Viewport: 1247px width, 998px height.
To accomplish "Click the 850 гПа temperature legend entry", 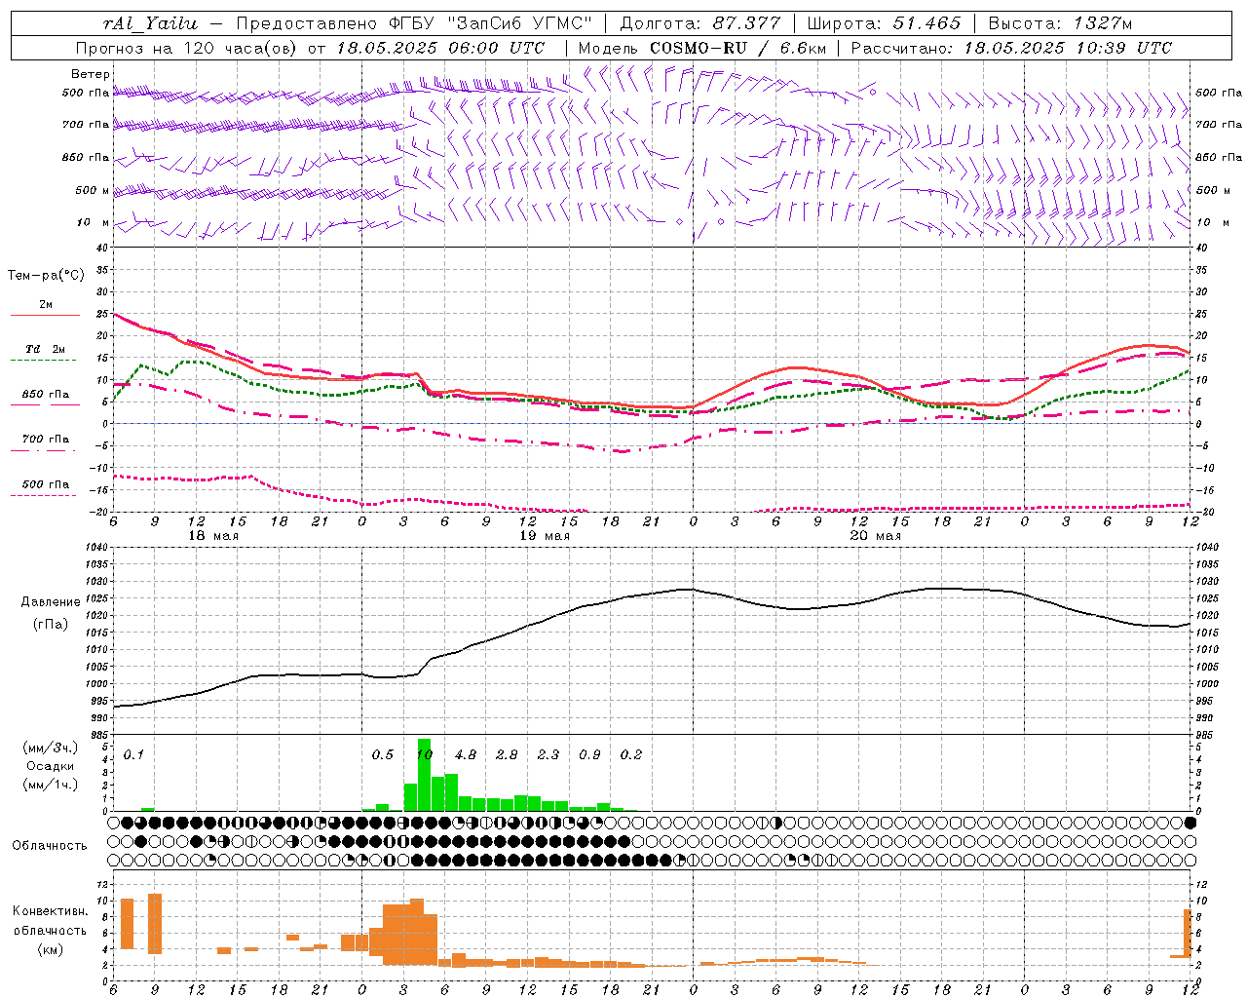I will 46,395.
